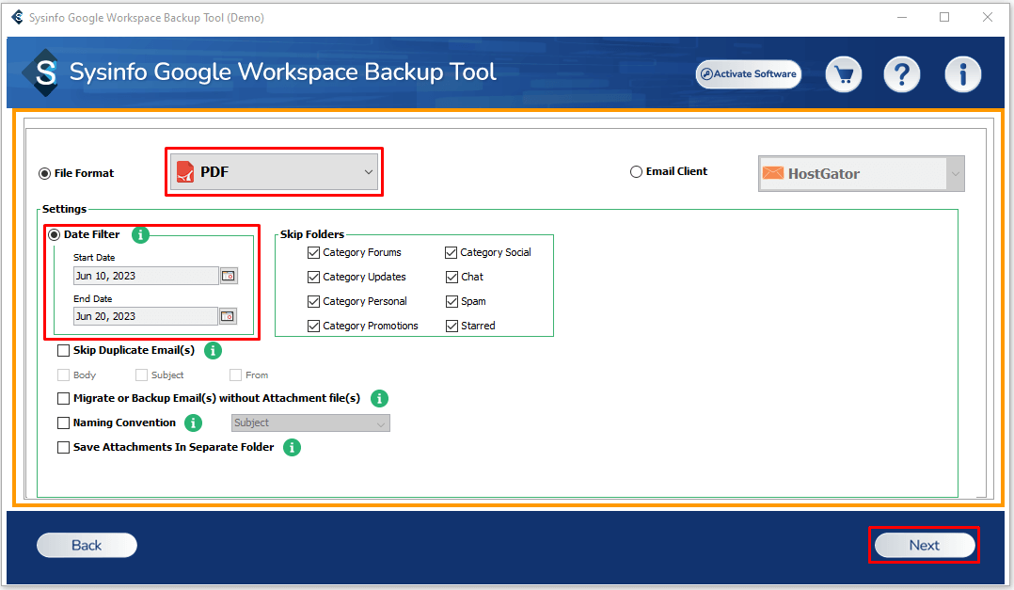Screen dimensions: 1014x590
Task: Click the info icon in header
Action: pyautogui.click(x=962, y=74)
